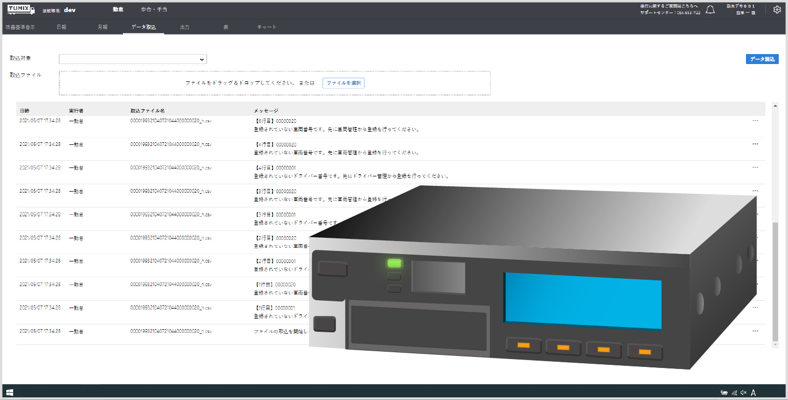Click the scrollbar up arrow of the log list

[x=775, y=106]
